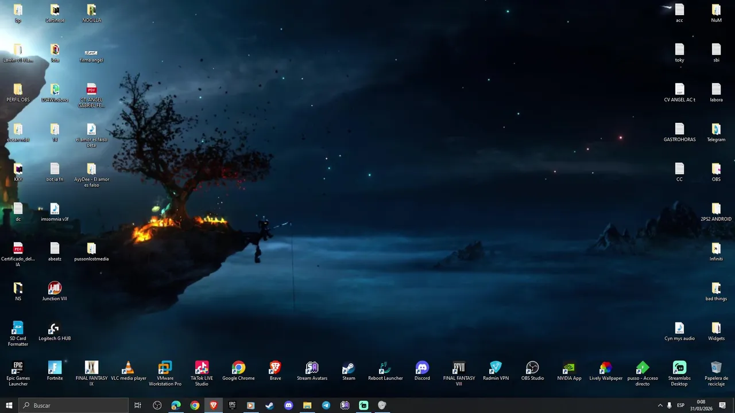The image size is (735, 413).
Task: Select the Google Chrome desktop shortcut
Action: pyautogui.click(x=238, y=371)
